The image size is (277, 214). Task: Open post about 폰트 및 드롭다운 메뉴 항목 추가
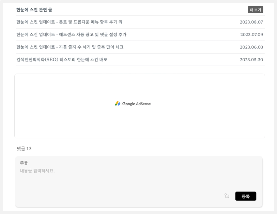pyautogui.click(x=69, y=22)
